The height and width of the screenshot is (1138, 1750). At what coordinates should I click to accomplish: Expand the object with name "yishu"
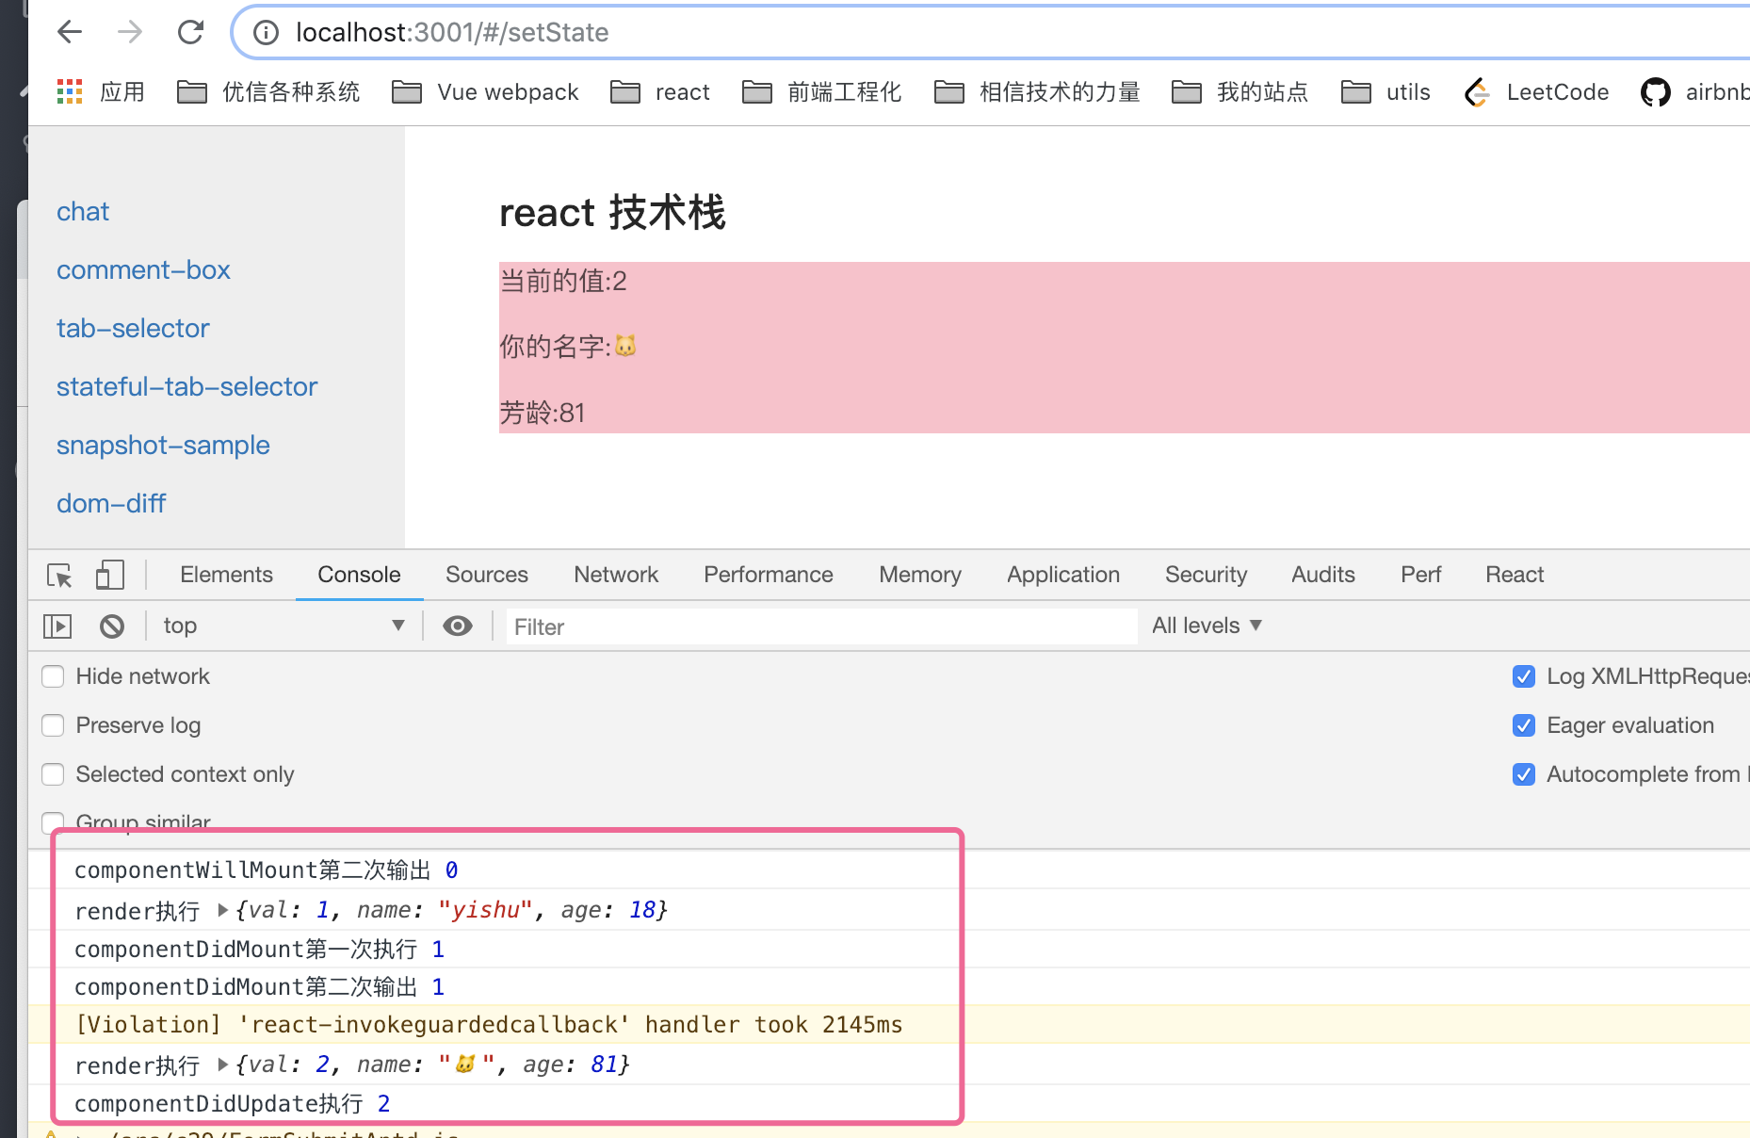tap(223, 910)
